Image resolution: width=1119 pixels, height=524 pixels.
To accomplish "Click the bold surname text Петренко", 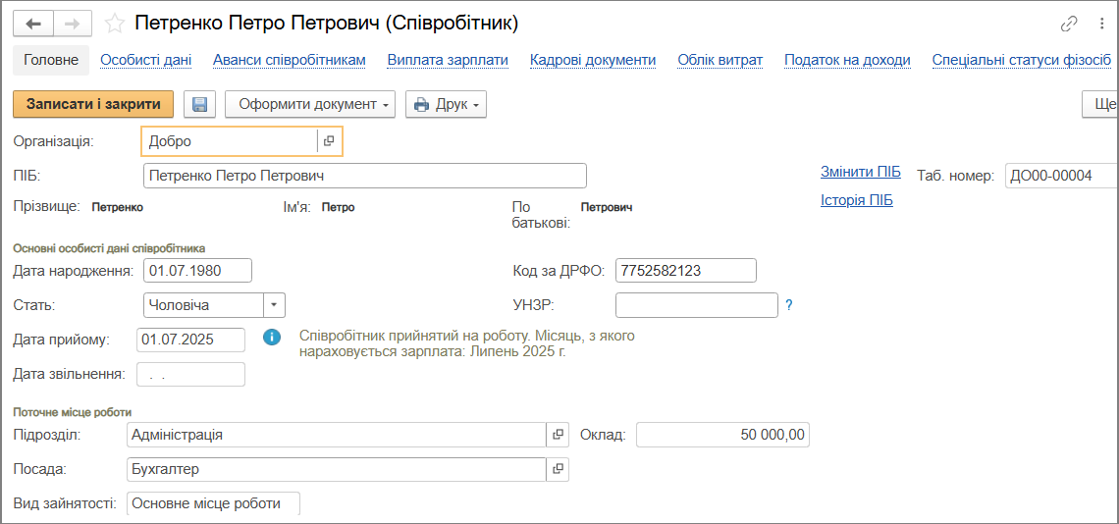I will pyautogui.click(x=118, y=208).
